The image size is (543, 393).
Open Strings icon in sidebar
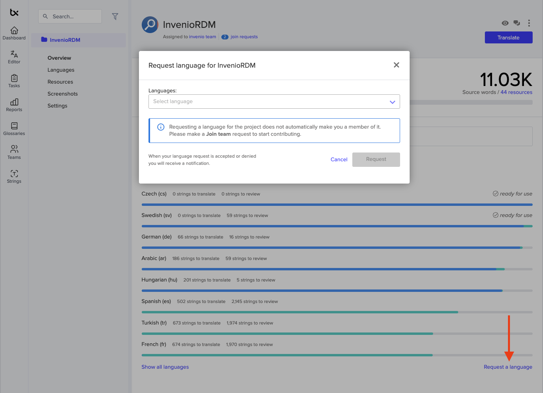[x=14, y=174]
